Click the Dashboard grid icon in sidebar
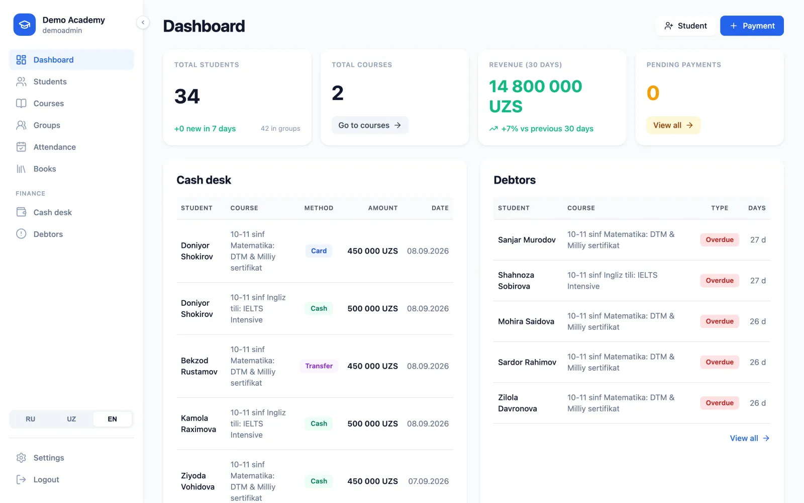This screenshot has height=503, width=804. click(21, 60)
